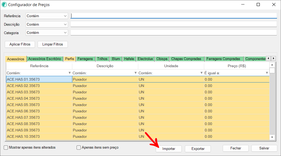Click the table scroll down arrow
Image resolution: width=281 pixels, height=156 pixels.
point(272,137)
